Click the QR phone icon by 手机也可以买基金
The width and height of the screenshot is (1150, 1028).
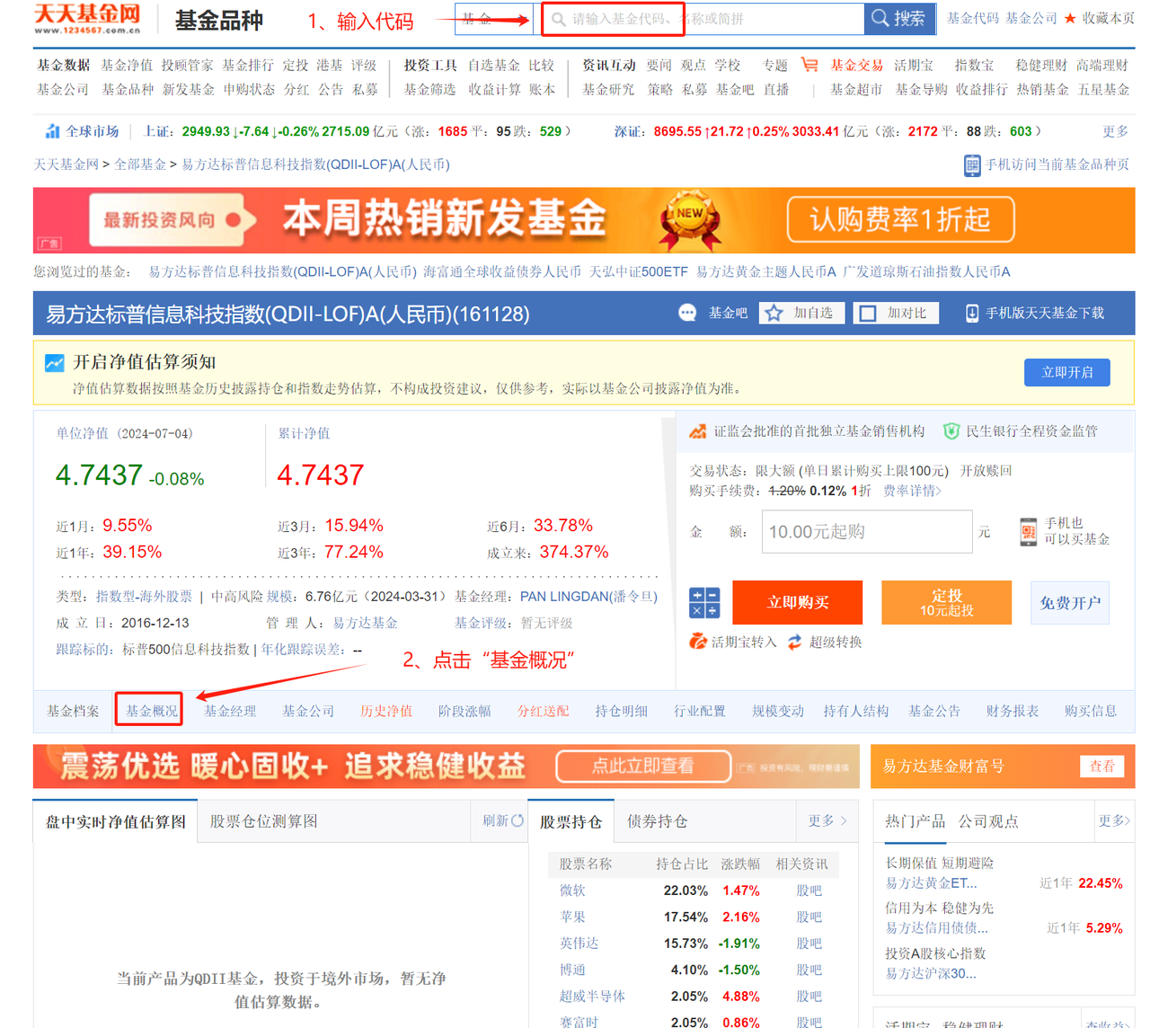coord(1029,531)
